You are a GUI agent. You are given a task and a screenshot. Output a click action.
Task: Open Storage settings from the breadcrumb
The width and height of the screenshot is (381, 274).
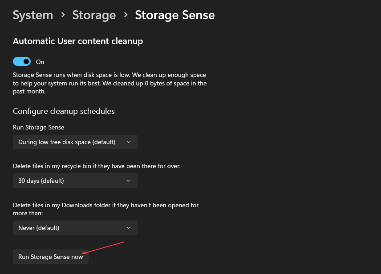click(93, 15)
